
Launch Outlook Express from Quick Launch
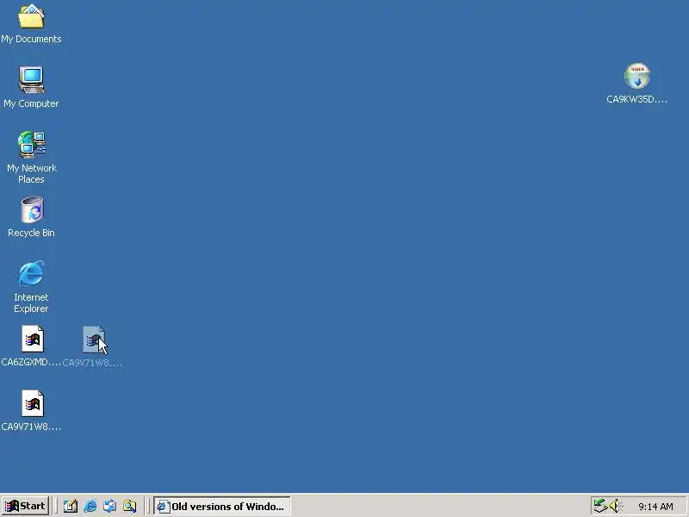point(110,506)
